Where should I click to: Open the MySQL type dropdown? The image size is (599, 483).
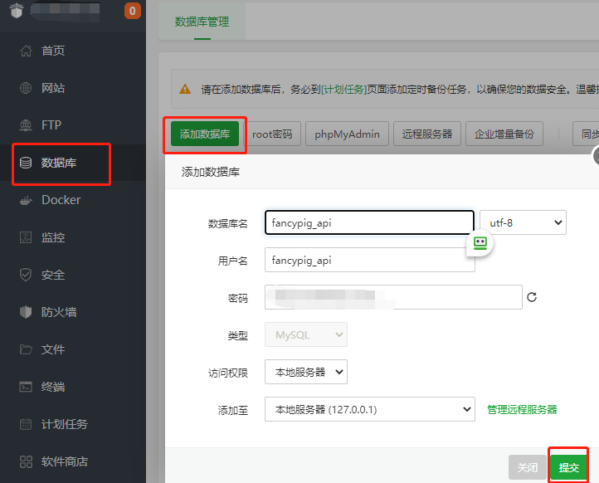306,334
